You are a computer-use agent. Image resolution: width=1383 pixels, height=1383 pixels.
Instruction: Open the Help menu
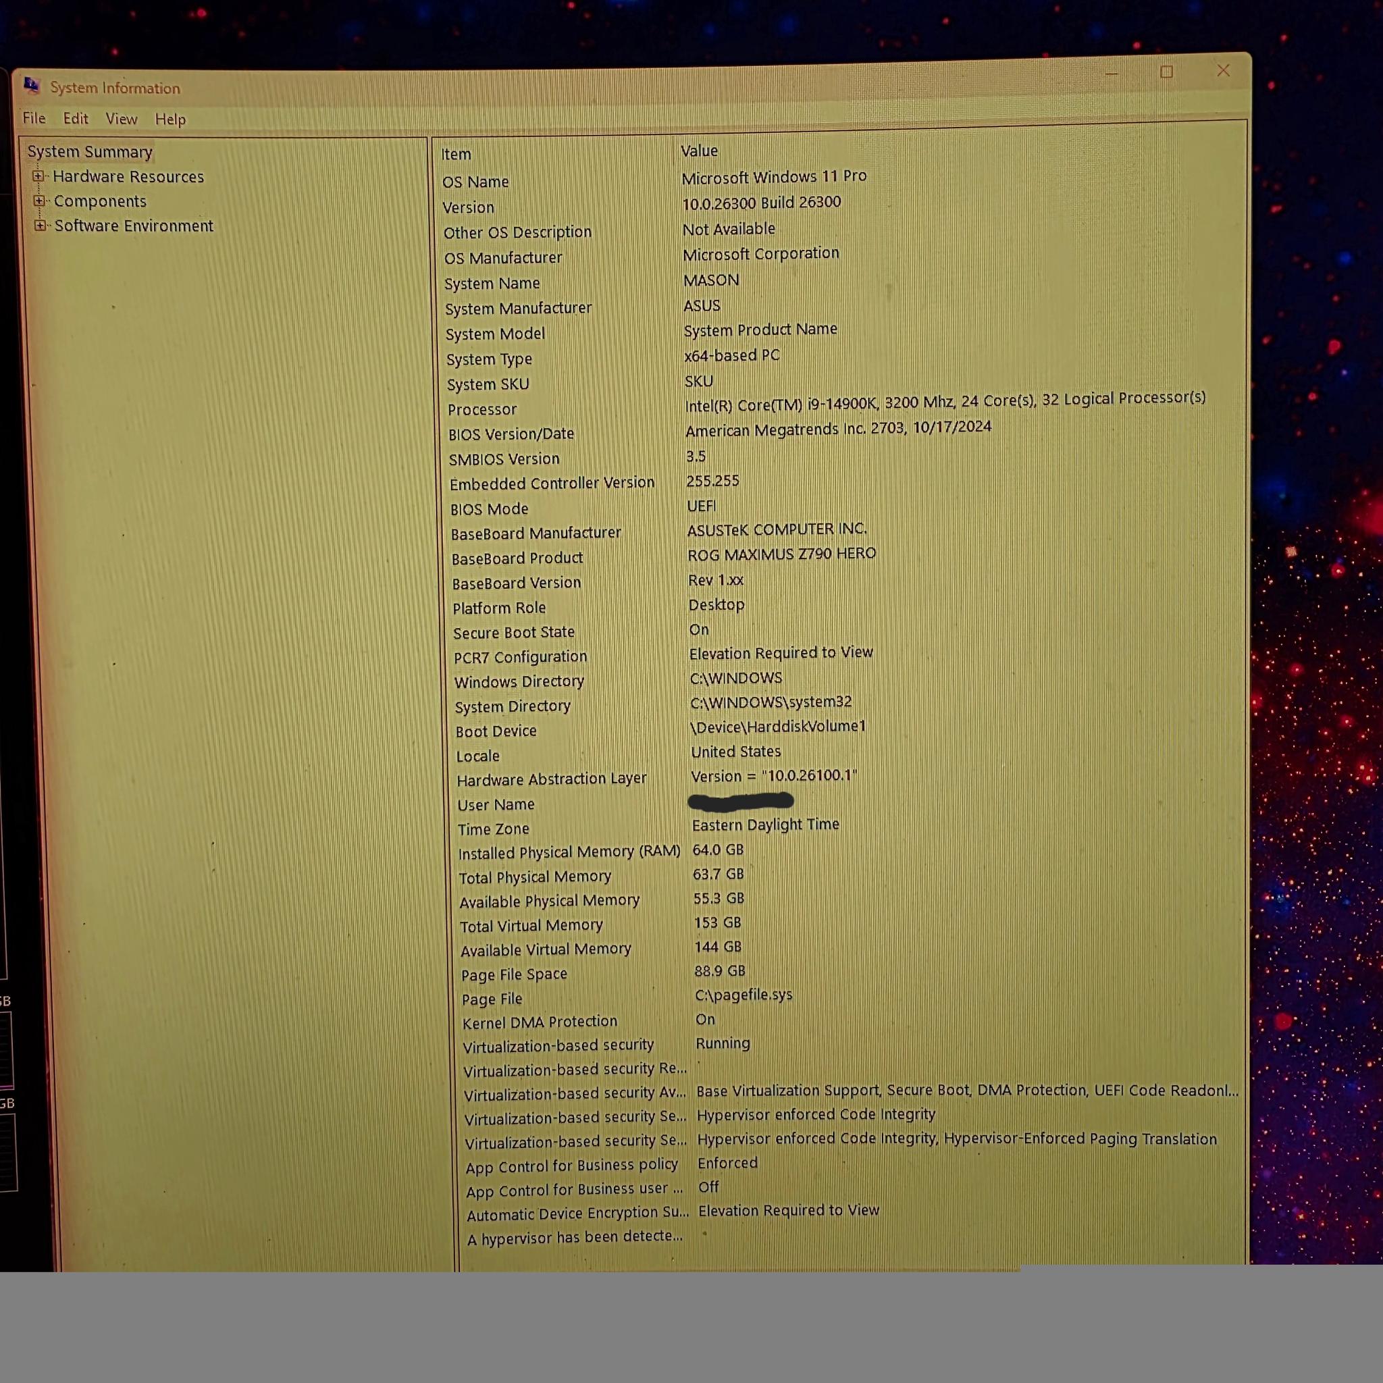click(170, 119)
